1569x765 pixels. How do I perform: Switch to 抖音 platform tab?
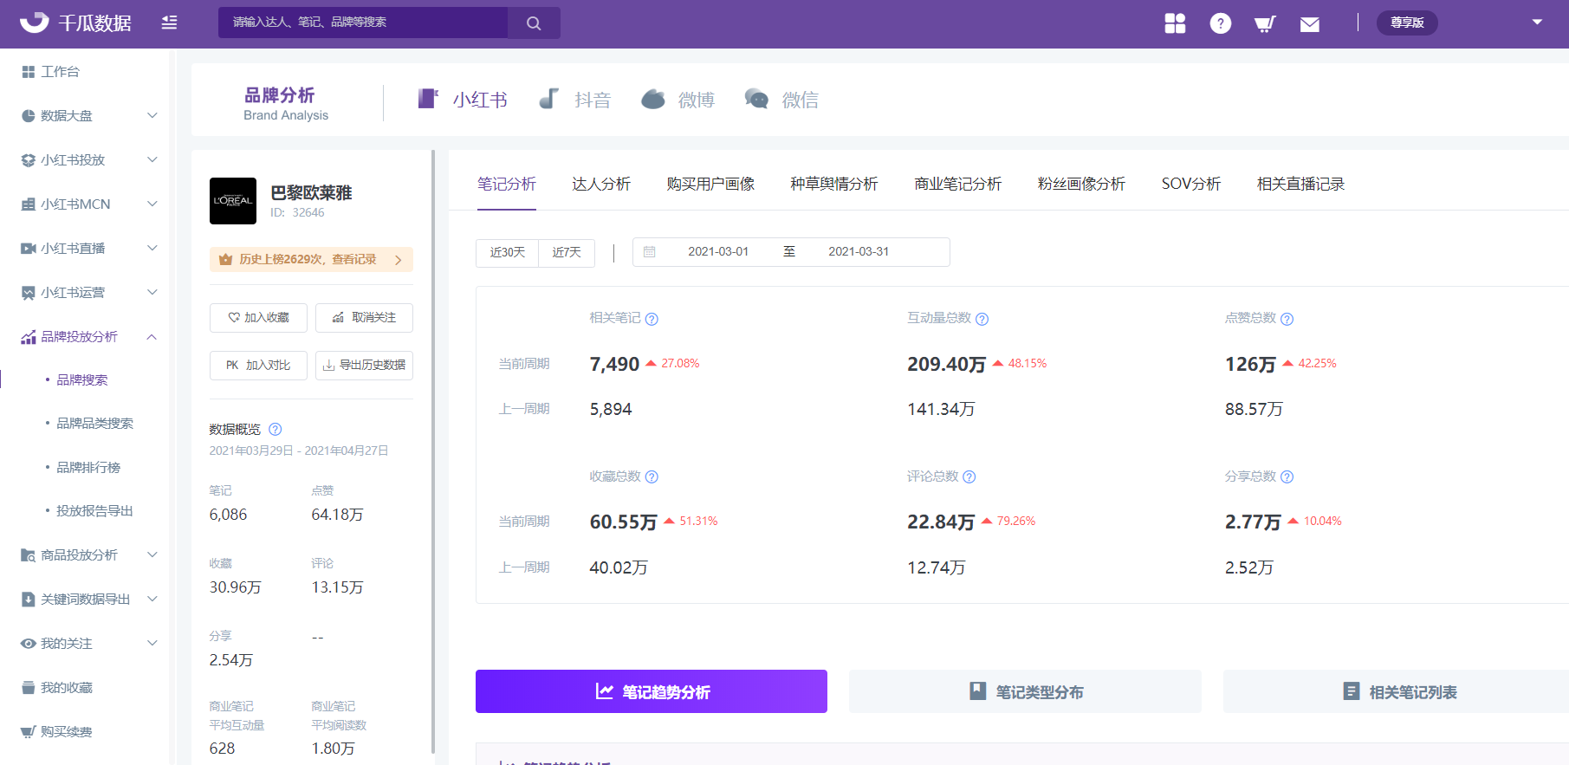click(x=574, y=100)
